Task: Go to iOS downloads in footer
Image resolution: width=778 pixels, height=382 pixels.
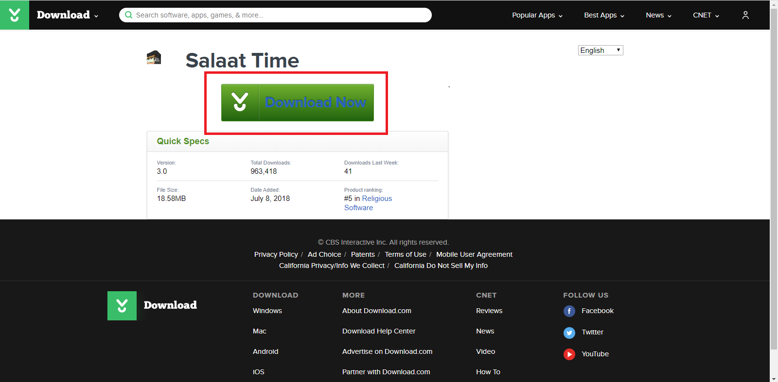Action: [x=259, y=372]
